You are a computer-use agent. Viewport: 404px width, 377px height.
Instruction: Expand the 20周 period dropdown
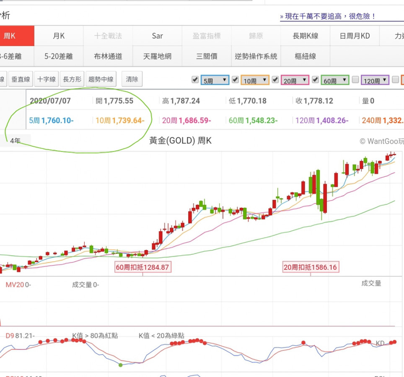295,80
